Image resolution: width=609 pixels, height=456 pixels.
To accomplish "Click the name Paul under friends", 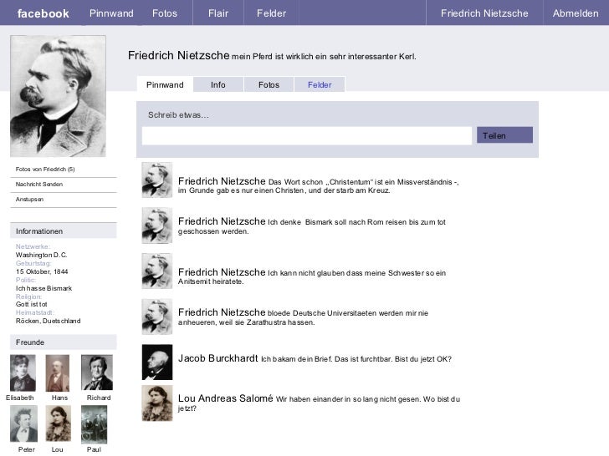I will click(x=94, y=449).
